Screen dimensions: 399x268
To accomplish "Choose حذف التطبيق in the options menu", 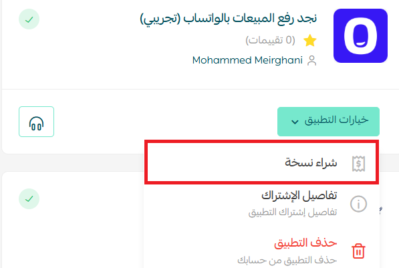I will (261, 251).
